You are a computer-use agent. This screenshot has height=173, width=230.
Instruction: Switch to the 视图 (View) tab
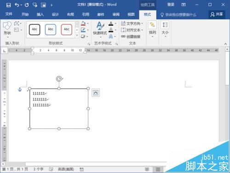pyautogui.click(x=131, y=14)
